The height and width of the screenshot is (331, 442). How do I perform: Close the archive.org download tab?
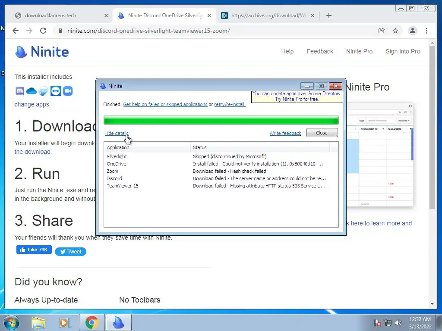tap(313, 16)
